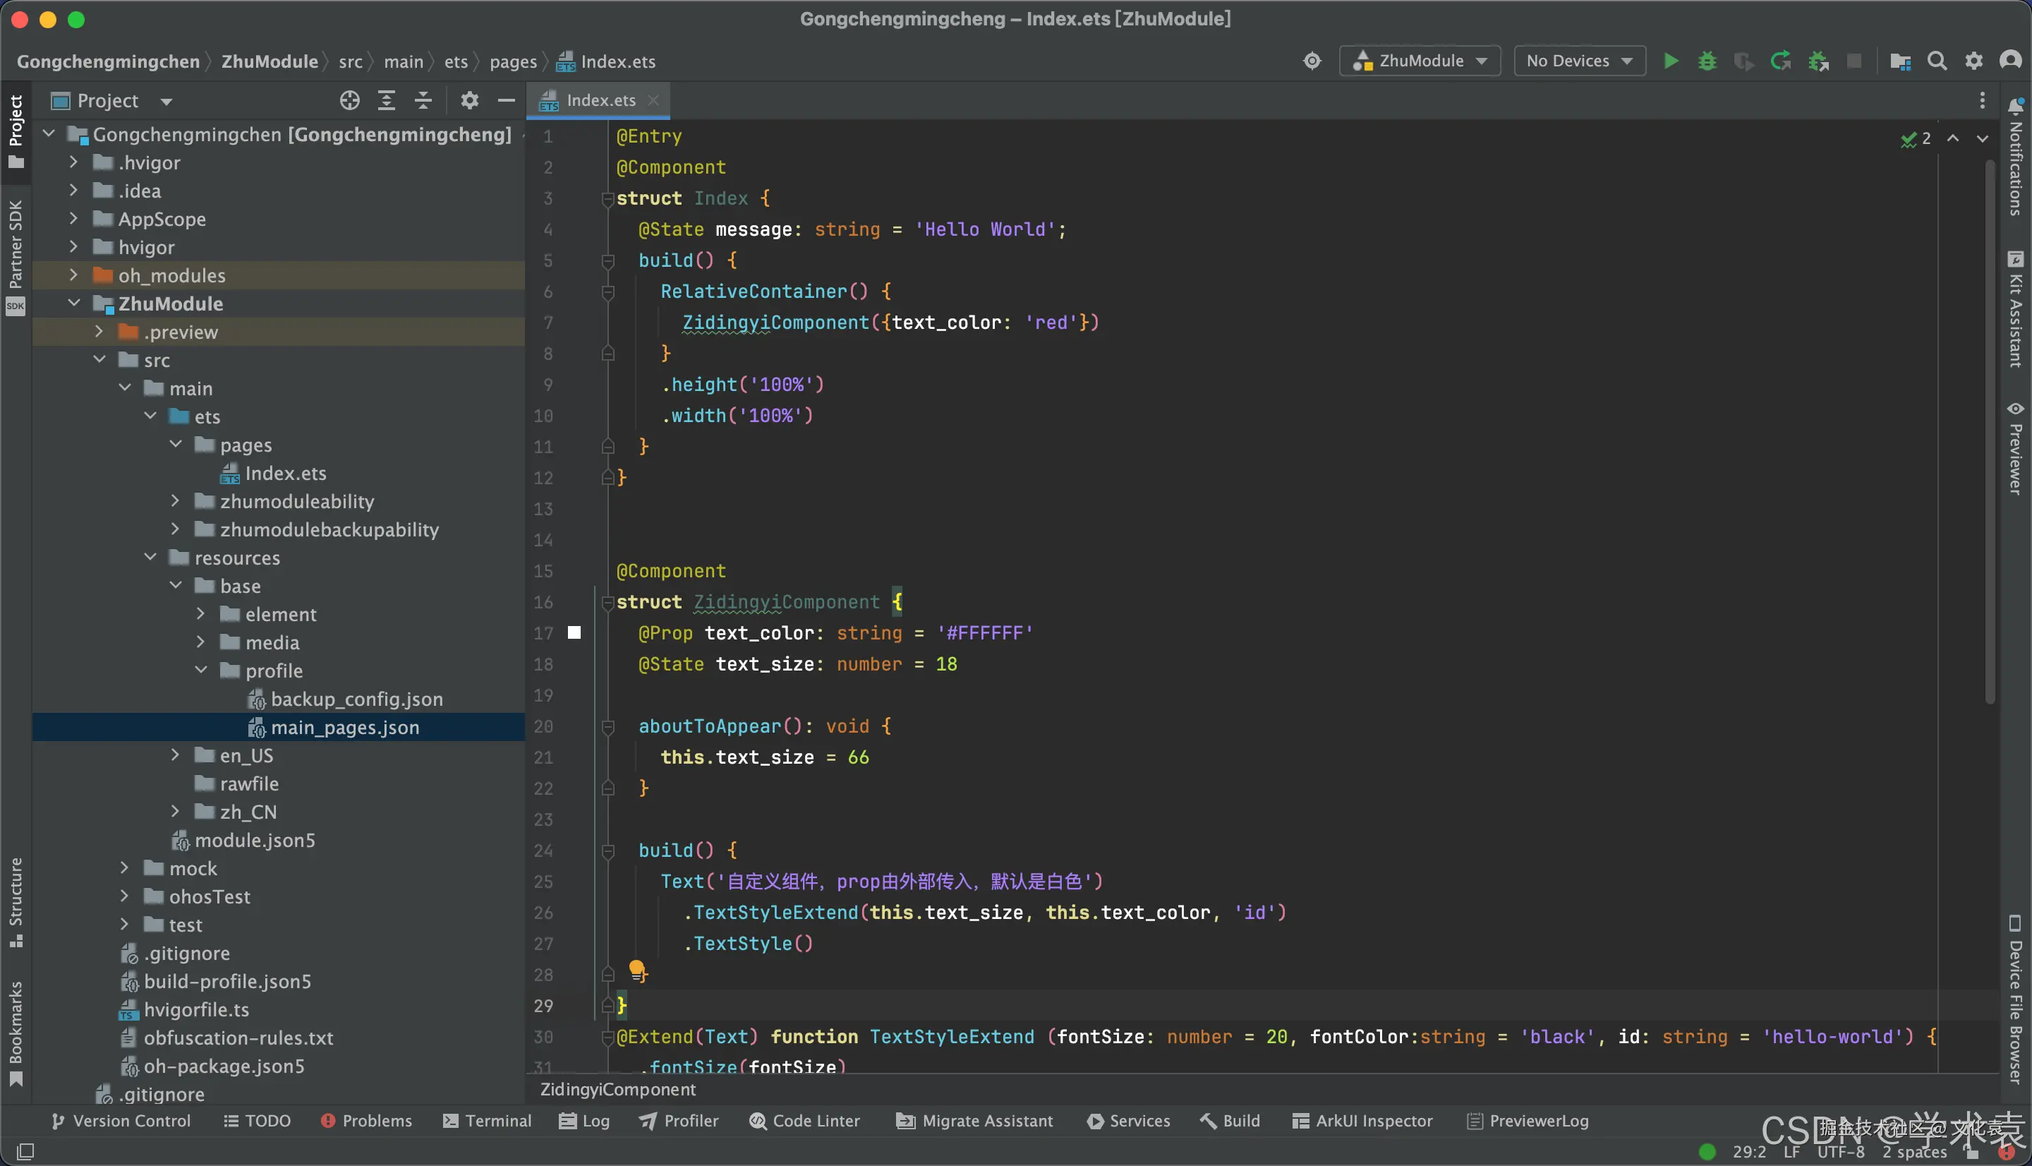Viewport: 2032px width, 1166px height.
Task: Click the locate-in-project crosshair icon
Action: point(349,100)
